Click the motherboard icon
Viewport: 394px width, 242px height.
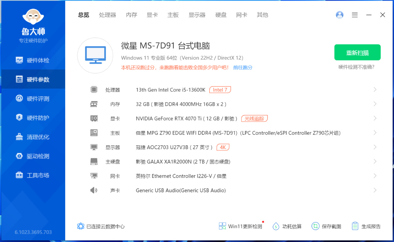(x=94, y=133)
